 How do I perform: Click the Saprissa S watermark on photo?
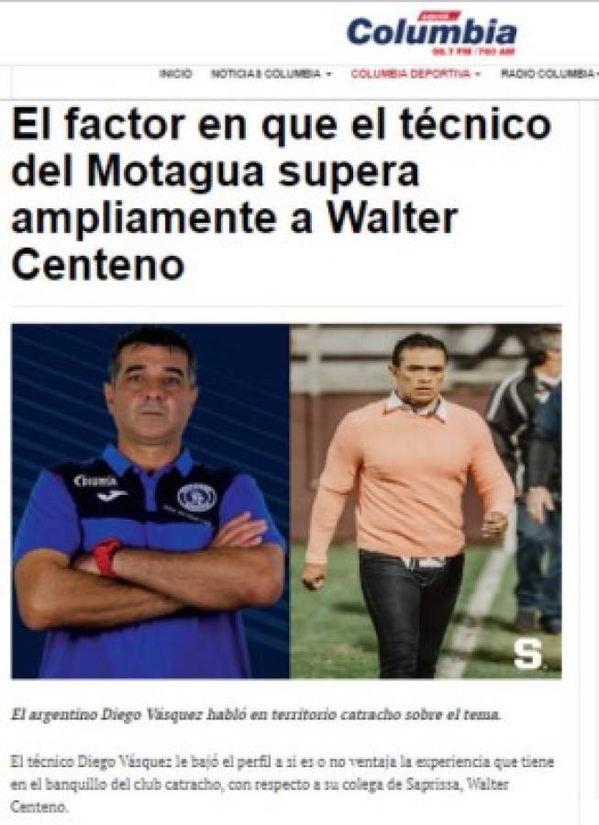click(x=528, y=654)
